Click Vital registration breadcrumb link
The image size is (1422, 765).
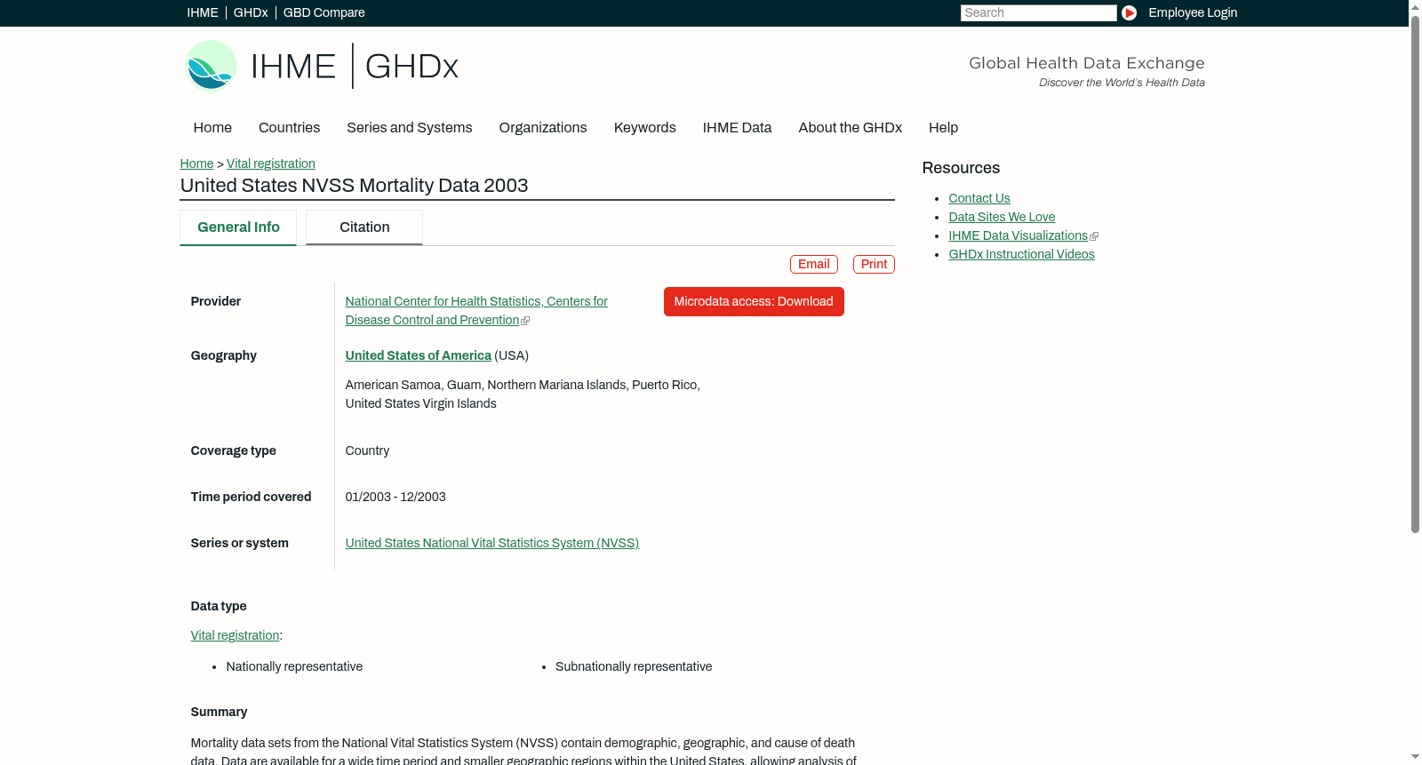click(x=271, y=163)
